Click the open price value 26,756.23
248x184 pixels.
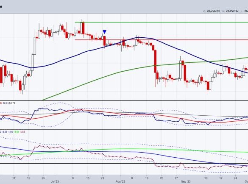(x=213, y=11)
